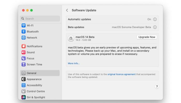This screenshot has width=181, height=103.
Task: Select Bluetooth label in sidebar
Action: [x=33, y=31]
